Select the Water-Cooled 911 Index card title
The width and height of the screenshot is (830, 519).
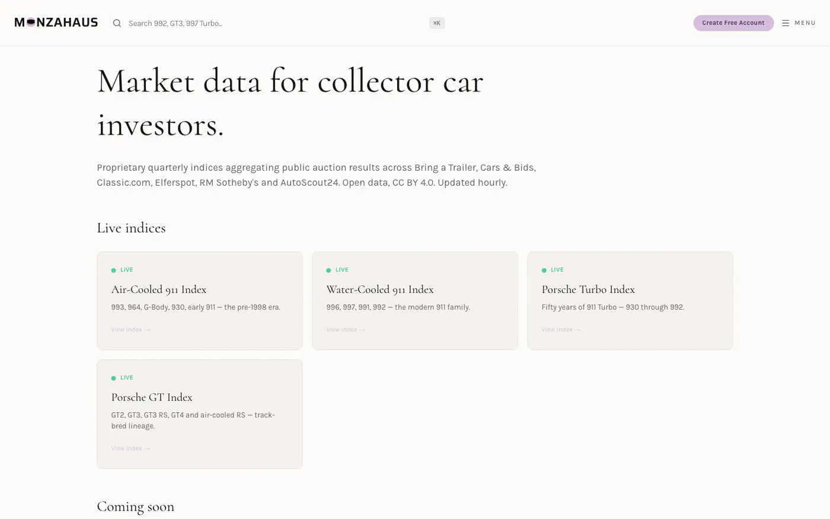tap(380, 289)
